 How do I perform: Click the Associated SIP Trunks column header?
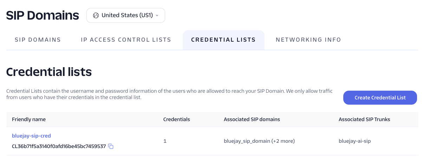pos(364,119)
